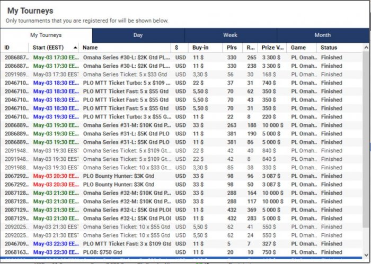Click the 168 $ prize value cell
Viewport: 371px width, 264px height.
269,75
